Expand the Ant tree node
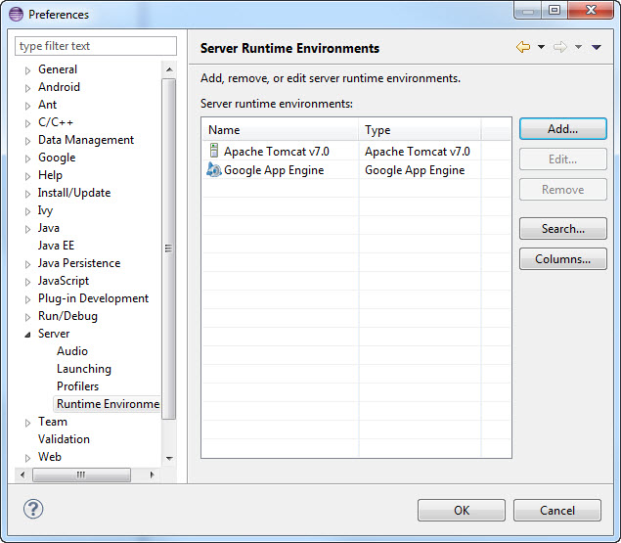 click(27, 107)
